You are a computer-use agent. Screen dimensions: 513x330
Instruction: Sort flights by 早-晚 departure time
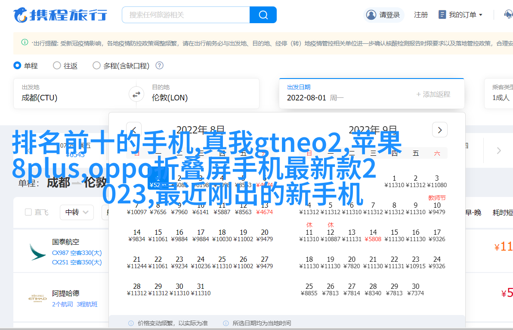(x=473, y=212)
